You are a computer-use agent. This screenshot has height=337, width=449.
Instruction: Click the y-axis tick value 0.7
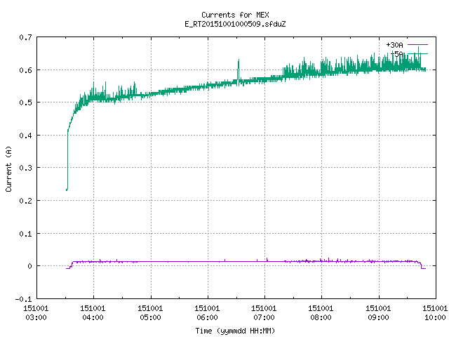coord(25,37)
